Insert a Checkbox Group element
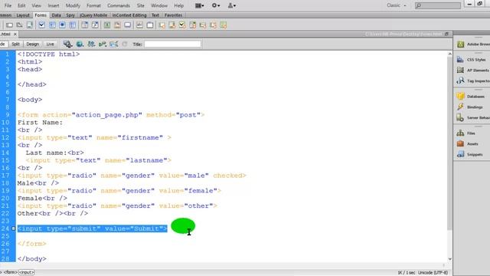This screenshot has width=490, height=276. coord(52,25)
